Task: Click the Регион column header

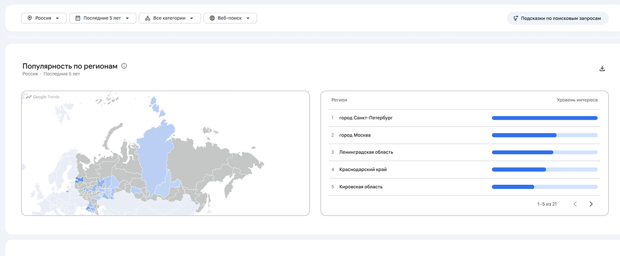Action: (x=339, y=100)
